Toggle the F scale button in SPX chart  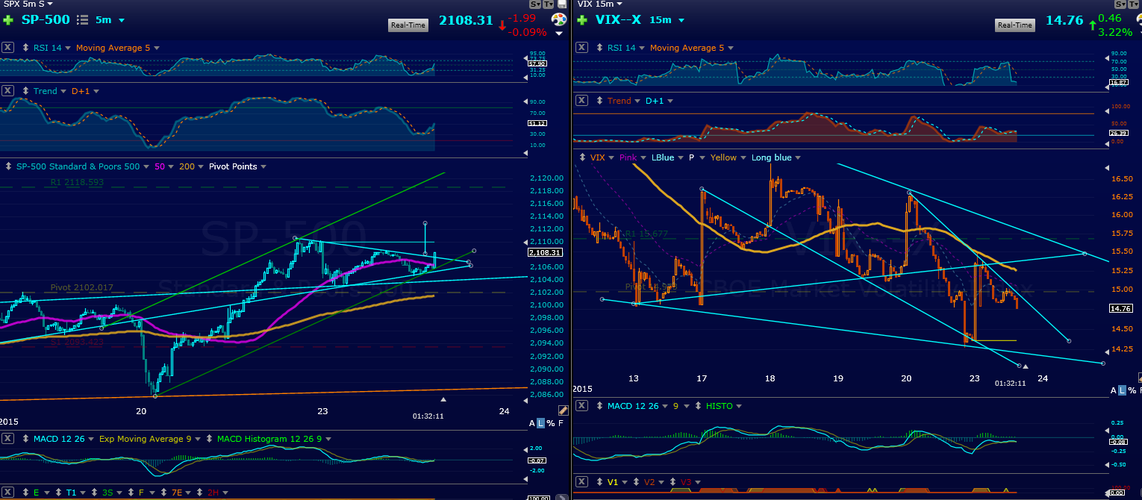561,423
